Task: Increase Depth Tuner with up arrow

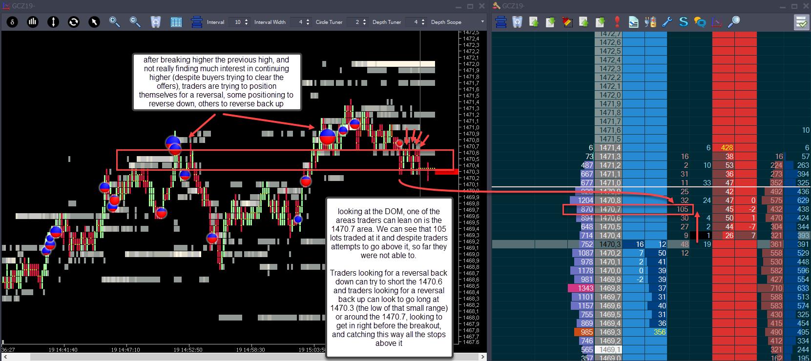Action: (x=423, y=20)
